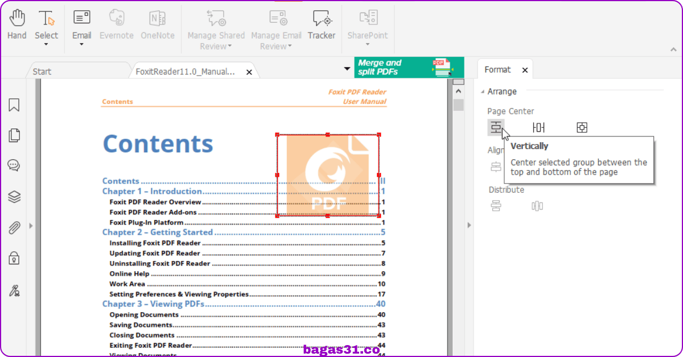
Task: Click the first Align icon
Action: pos(496,167)
